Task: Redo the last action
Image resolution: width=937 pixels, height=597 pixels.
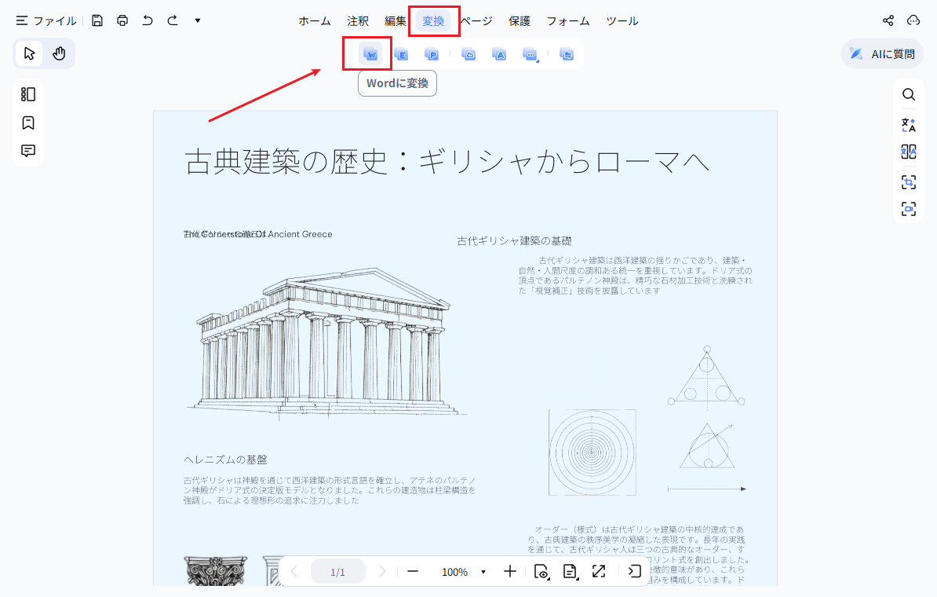Action: (173, 20)
